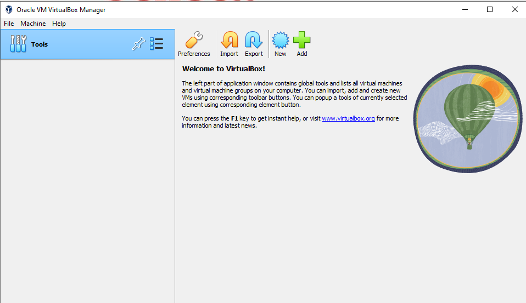Click the Import appliance icon
This screenshot has width=526, height=303.
[x=229, y=41]
